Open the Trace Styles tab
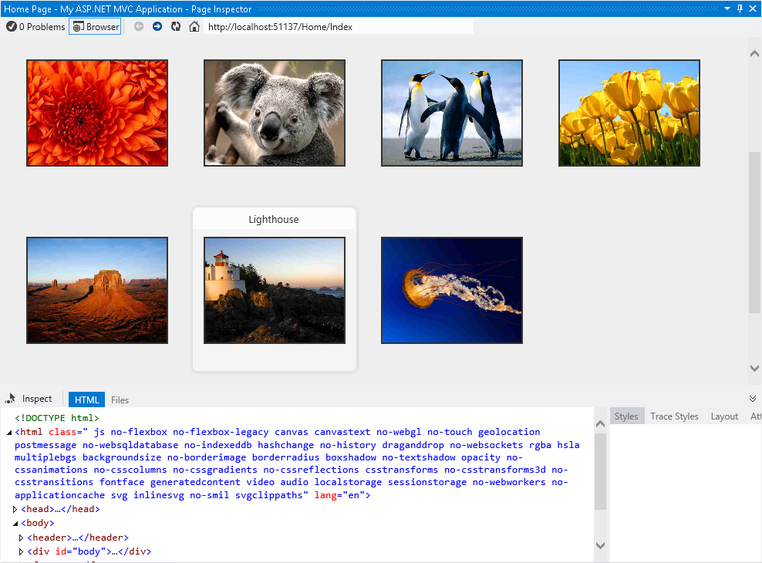Image resolution: width=762 pixels, height=563 pixels. coord(674,416)
